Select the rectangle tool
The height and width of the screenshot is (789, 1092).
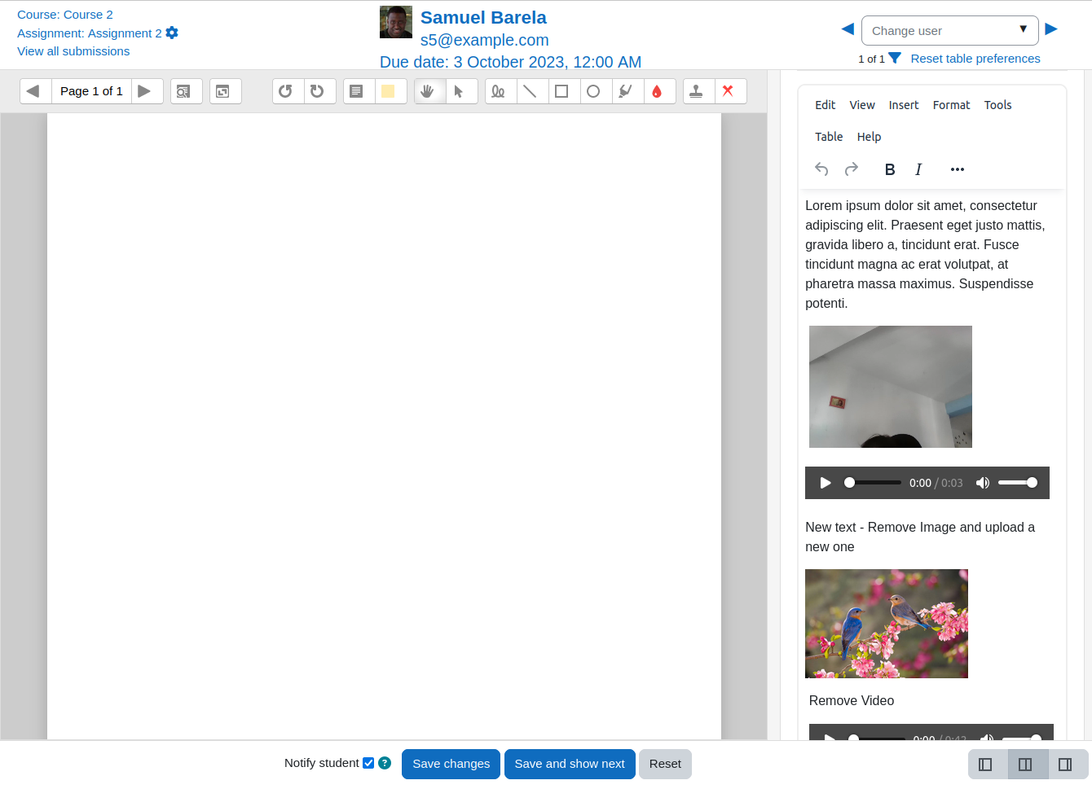(x=564, y=91)
